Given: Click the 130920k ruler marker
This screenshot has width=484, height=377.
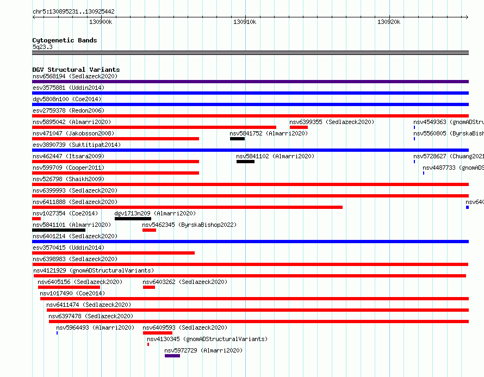Looking at the screenshot, I should 389,22.
